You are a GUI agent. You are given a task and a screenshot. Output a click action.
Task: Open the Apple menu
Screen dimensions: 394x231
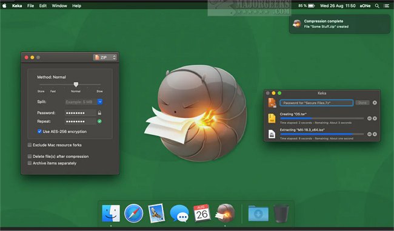tap(4, 5)
